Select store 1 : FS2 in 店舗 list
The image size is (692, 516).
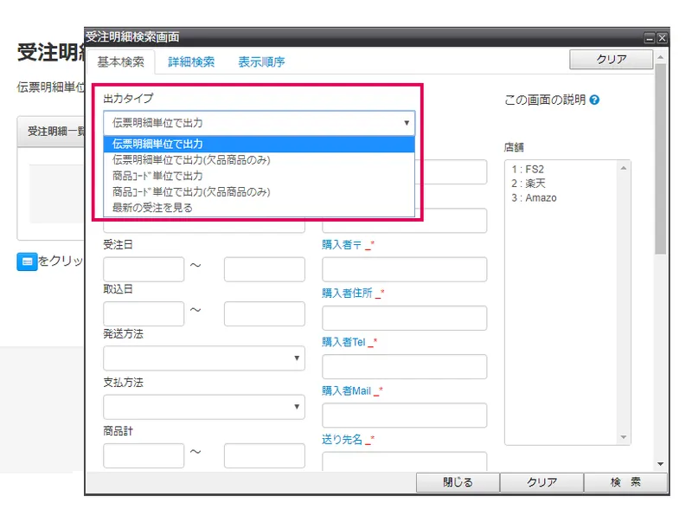tap(528, 169)
